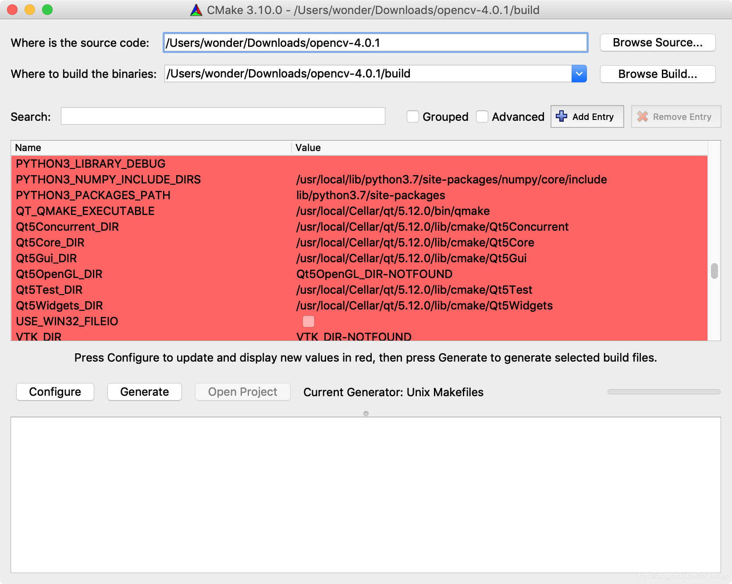Click the Current Generator: Unix Makefiles label
Viewport: 732px width, 584px height.
pos(393,392)
